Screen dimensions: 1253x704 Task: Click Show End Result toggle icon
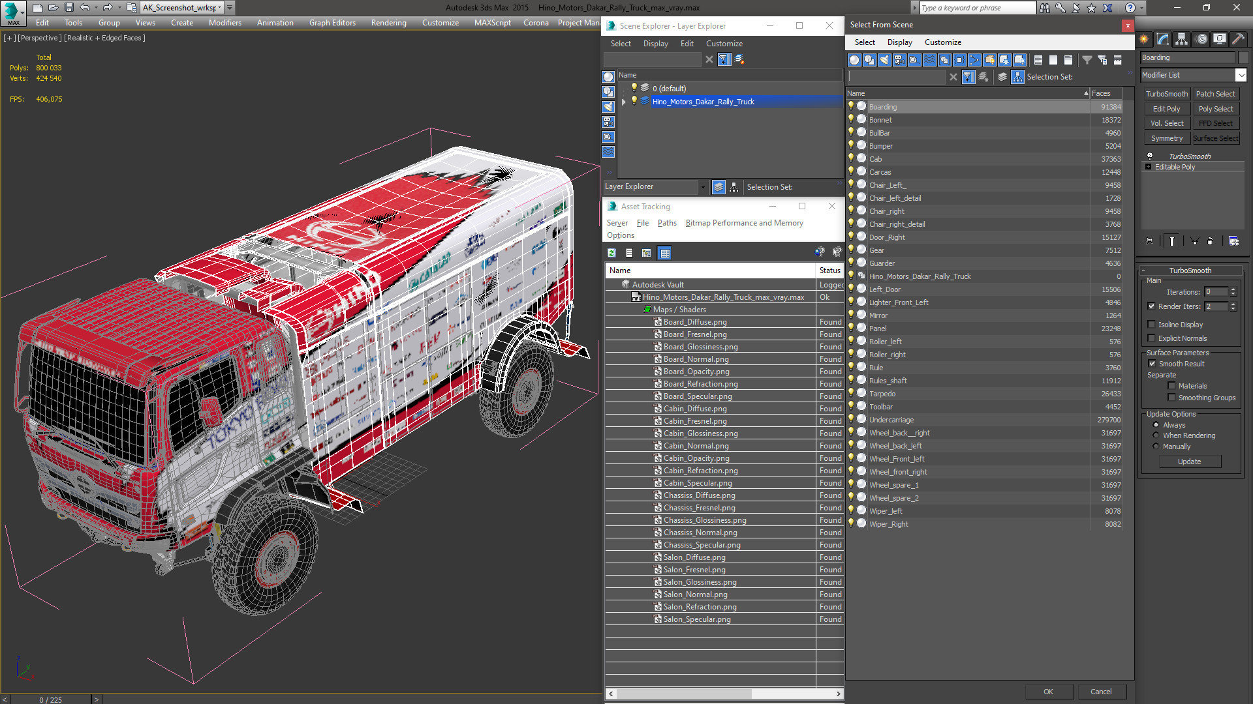pos(1172,241)
